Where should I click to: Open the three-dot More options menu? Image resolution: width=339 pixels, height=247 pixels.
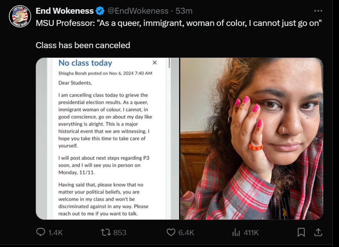click(318, 11)
